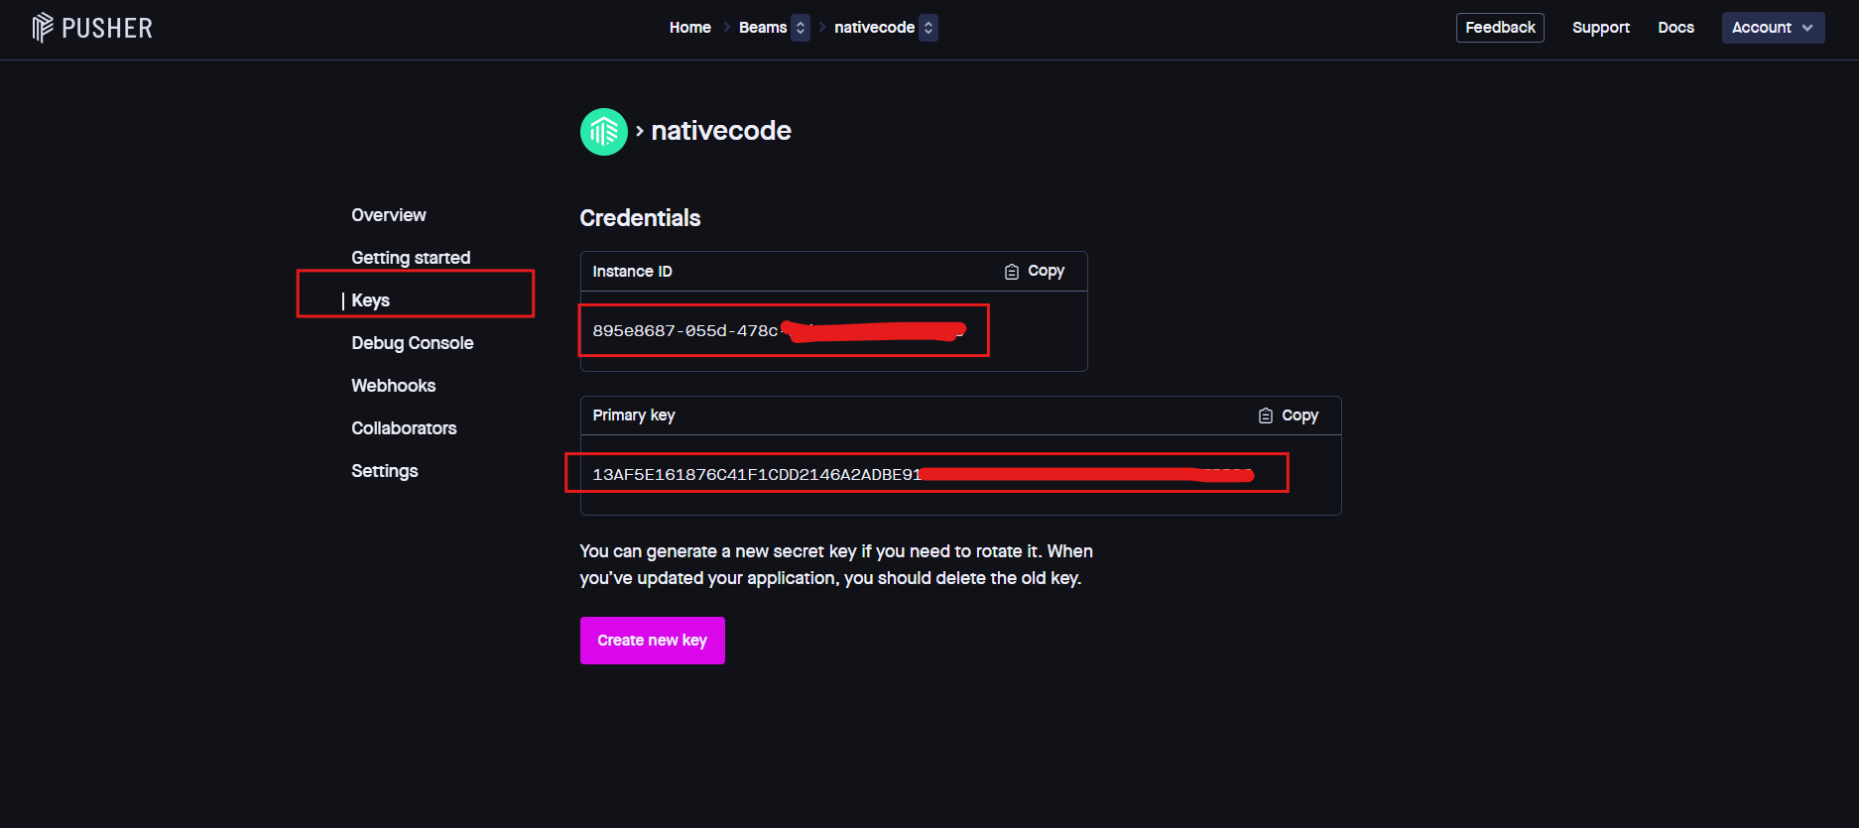1859x828 pixels.
Task: Open the nativecode instance switcher dropdown
Action: (928, 28)
